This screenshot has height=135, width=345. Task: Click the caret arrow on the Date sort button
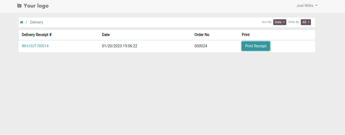tap(284, 22)
